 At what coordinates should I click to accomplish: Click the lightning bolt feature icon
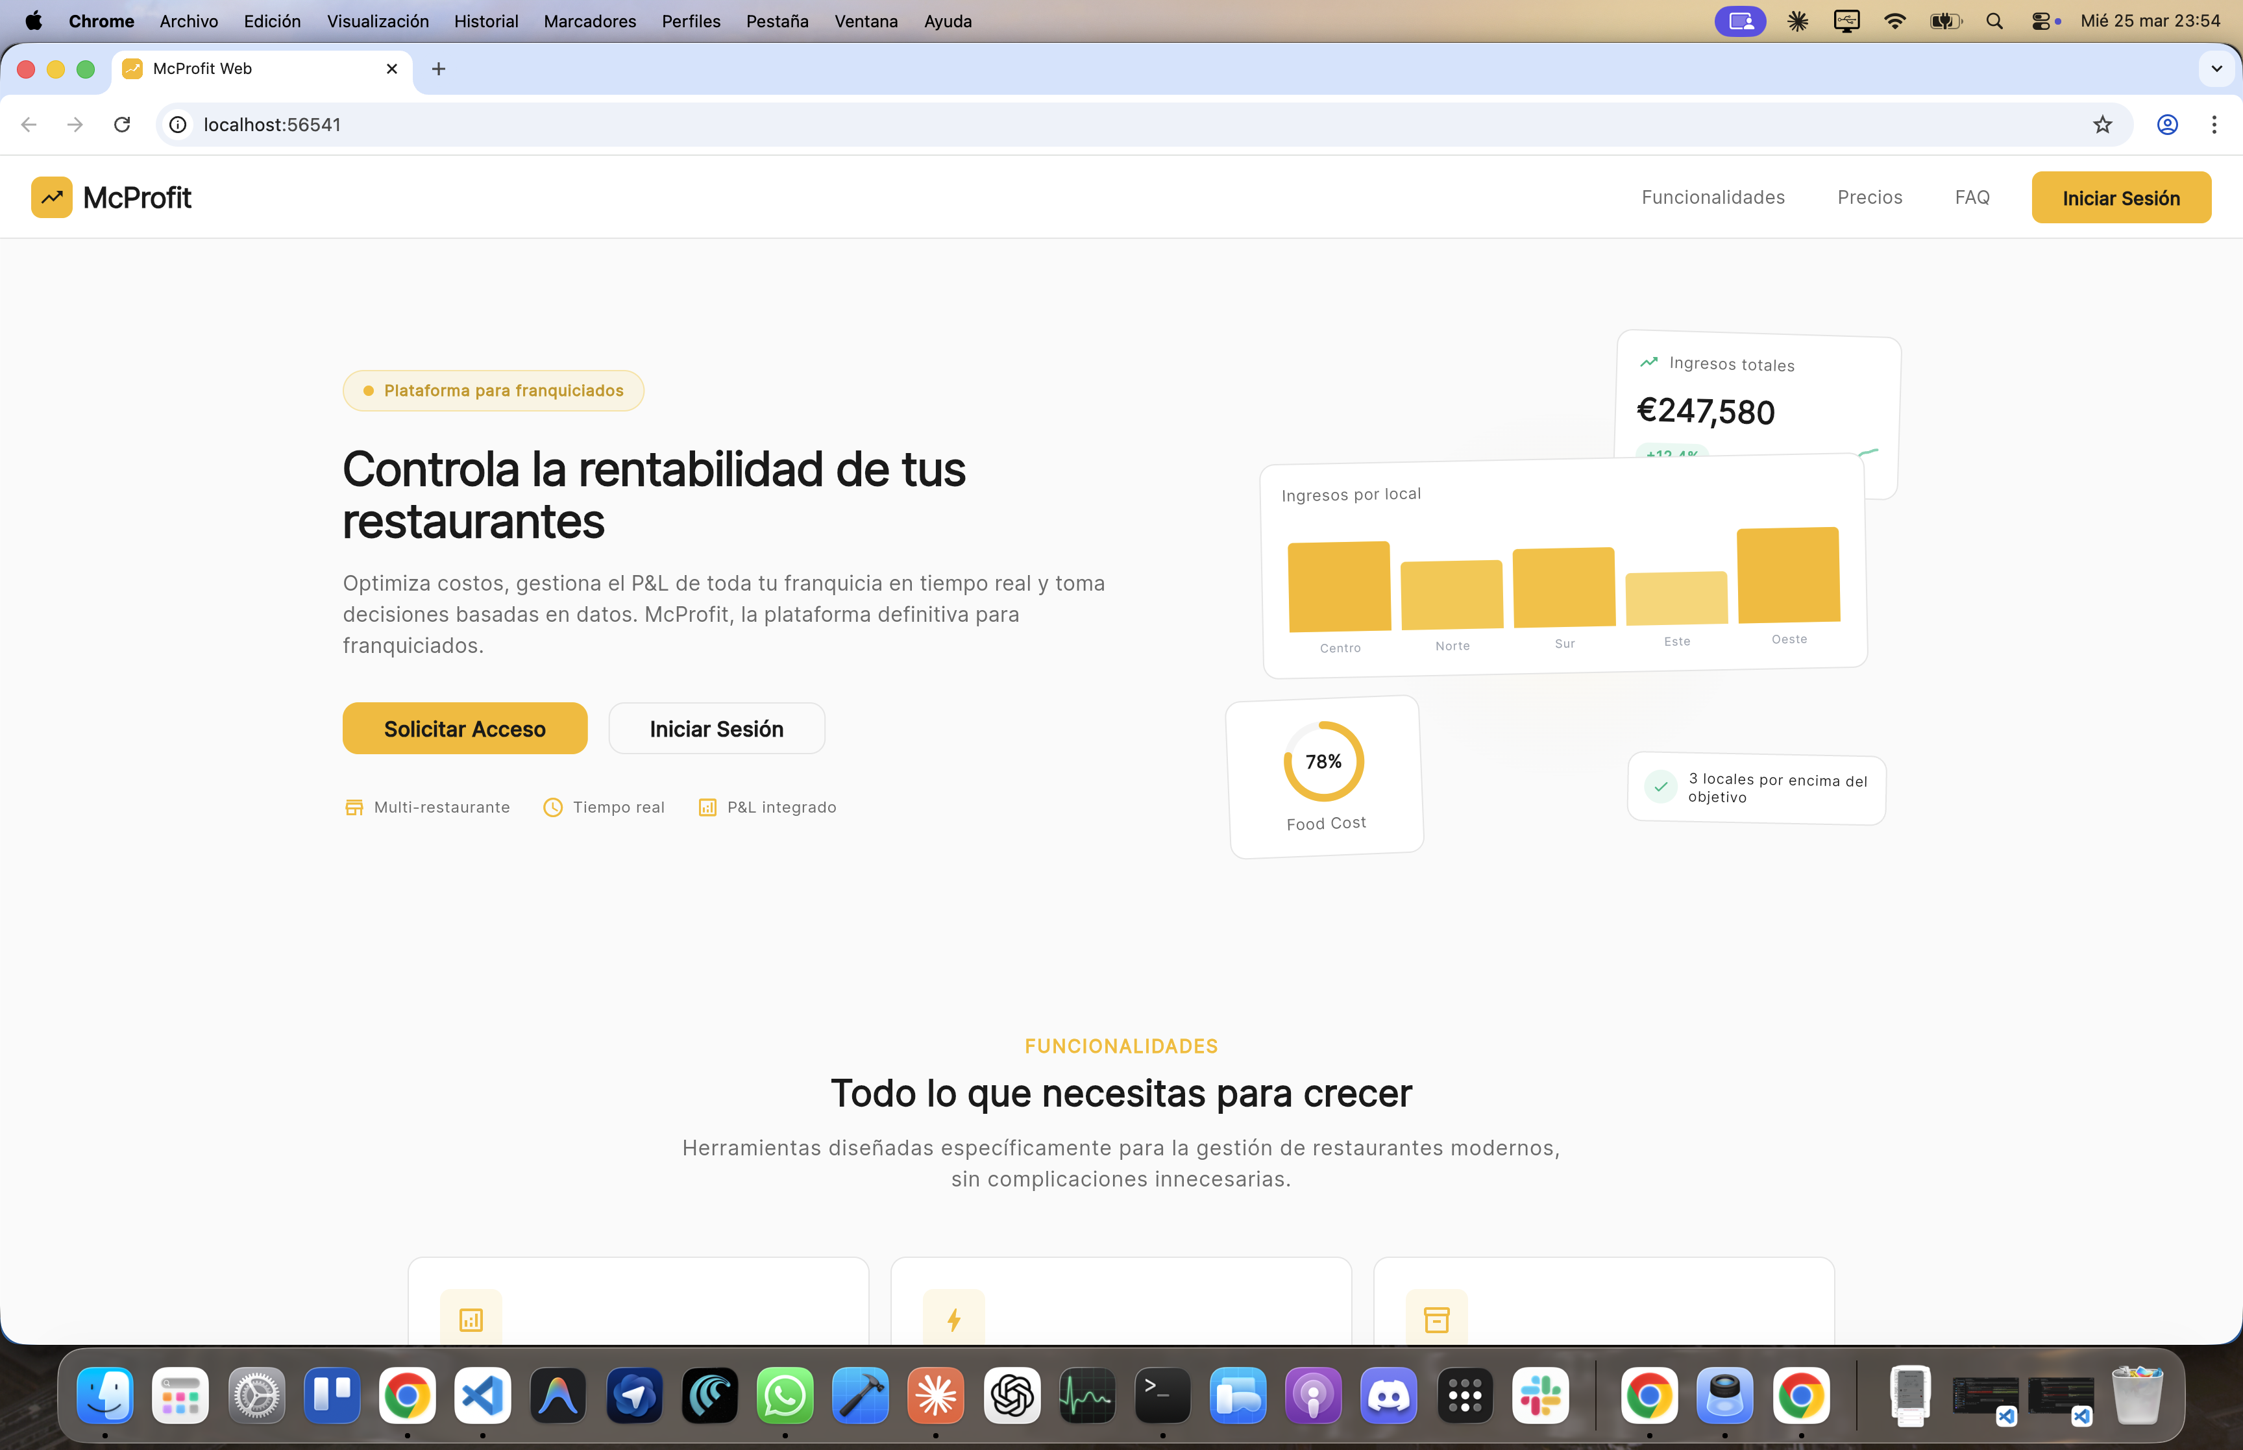[953, 1319]
